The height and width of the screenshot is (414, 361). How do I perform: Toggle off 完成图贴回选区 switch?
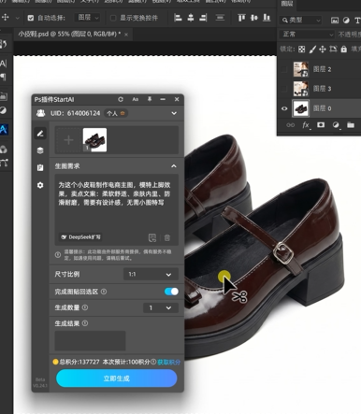point(171,292)
